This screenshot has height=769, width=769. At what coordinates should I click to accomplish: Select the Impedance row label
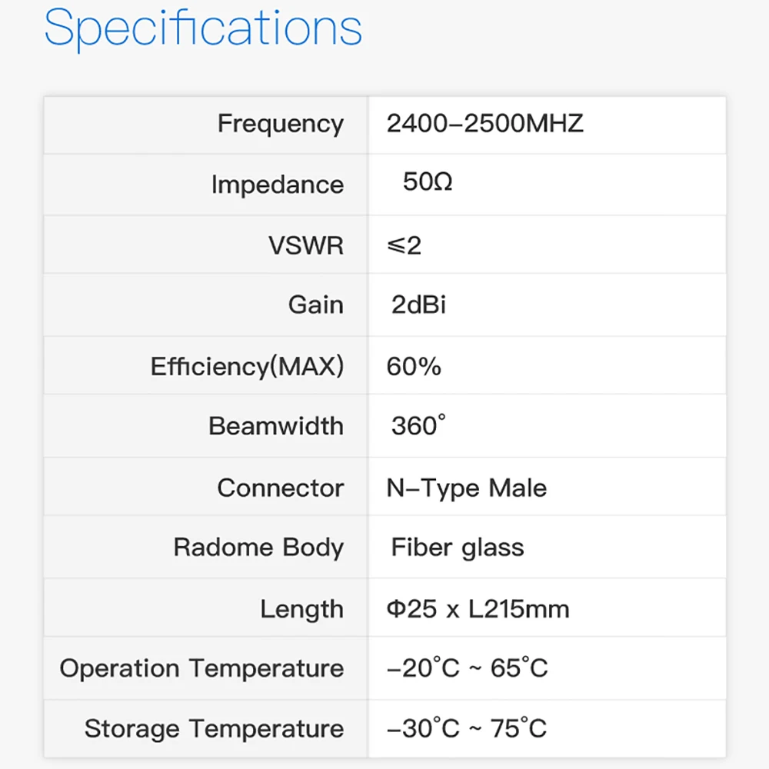(x=277, y=185)
